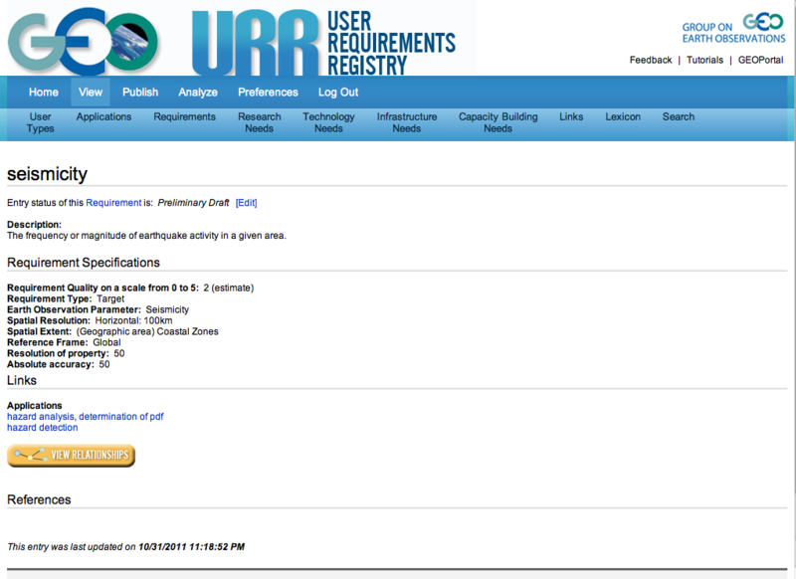This screenshot has width=796, height=579.
Task: Open the Home menu item
Action: (x=44, y=93)
